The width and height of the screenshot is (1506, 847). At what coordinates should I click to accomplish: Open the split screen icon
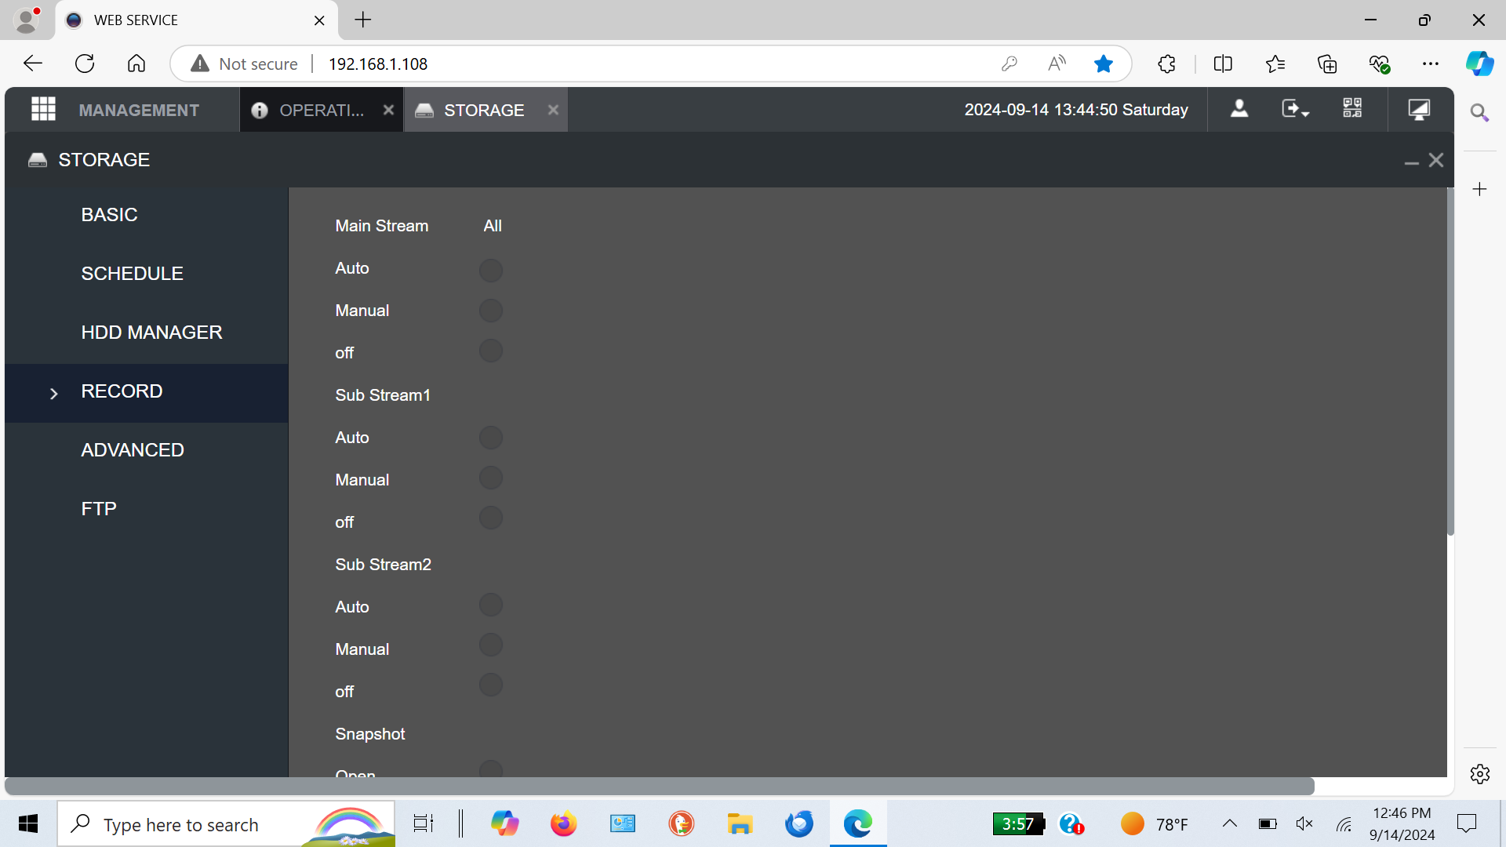(x=1223, y=64)
